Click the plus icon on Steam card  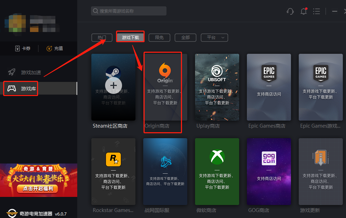click(x=114, y=85)
